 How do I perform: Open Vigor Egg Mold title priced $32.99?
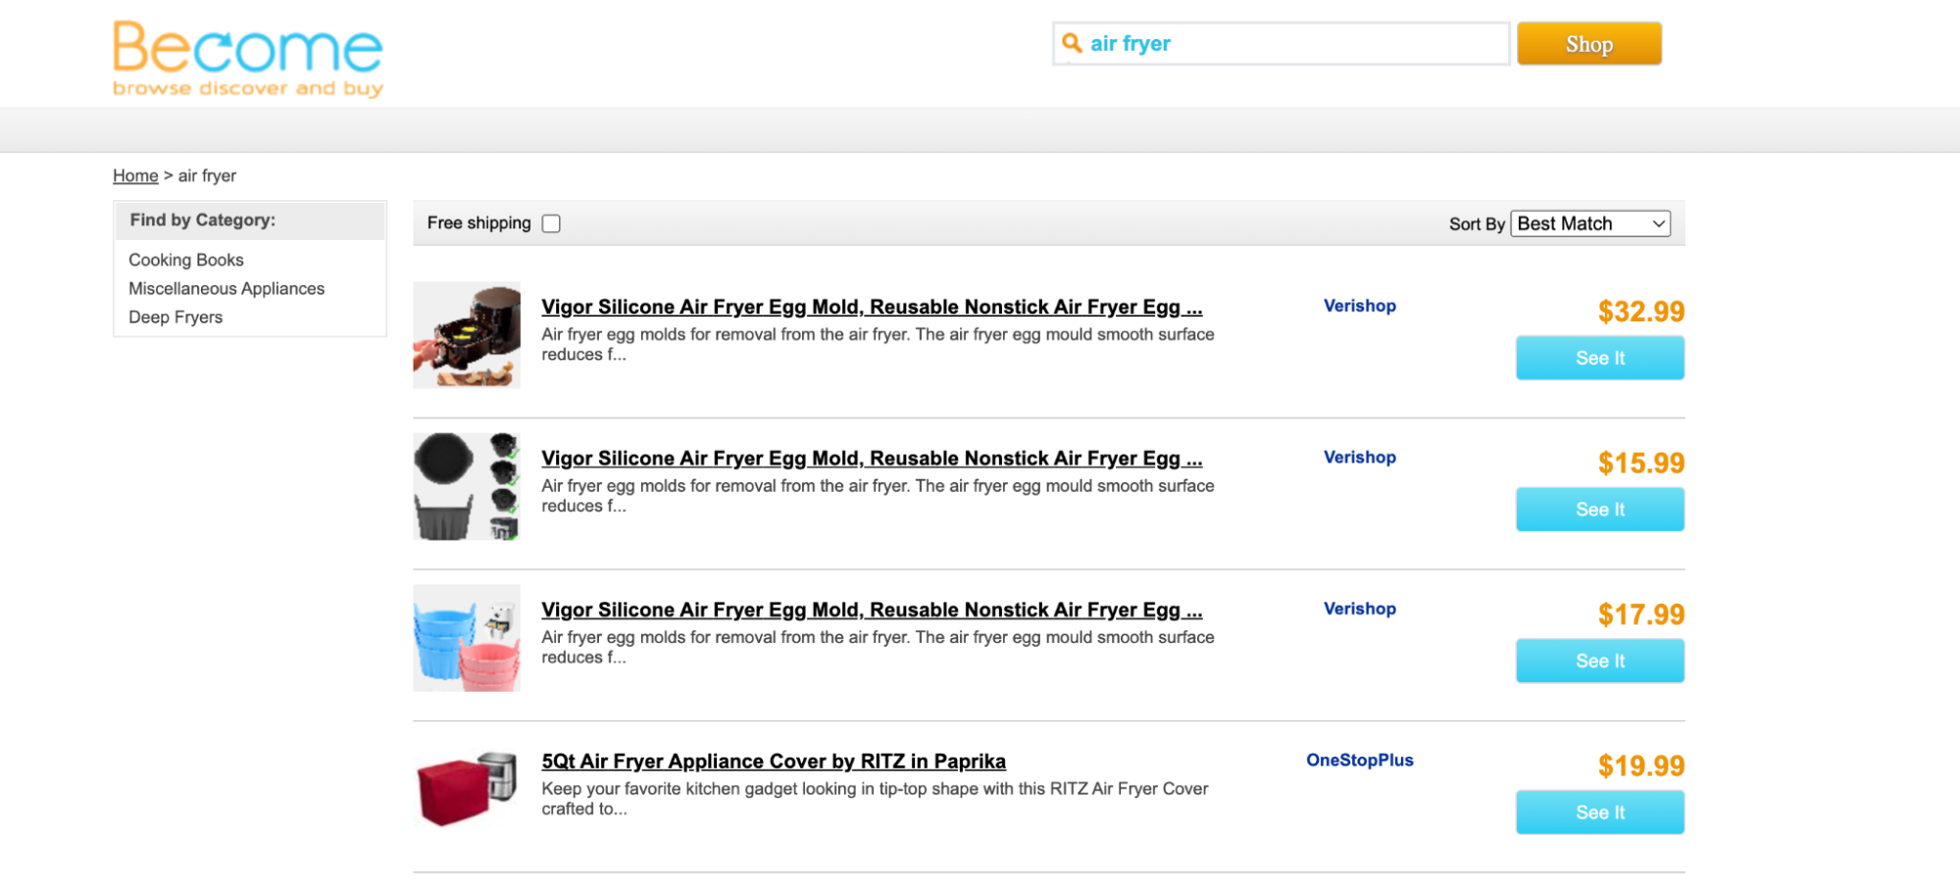[x=872, y=307]
